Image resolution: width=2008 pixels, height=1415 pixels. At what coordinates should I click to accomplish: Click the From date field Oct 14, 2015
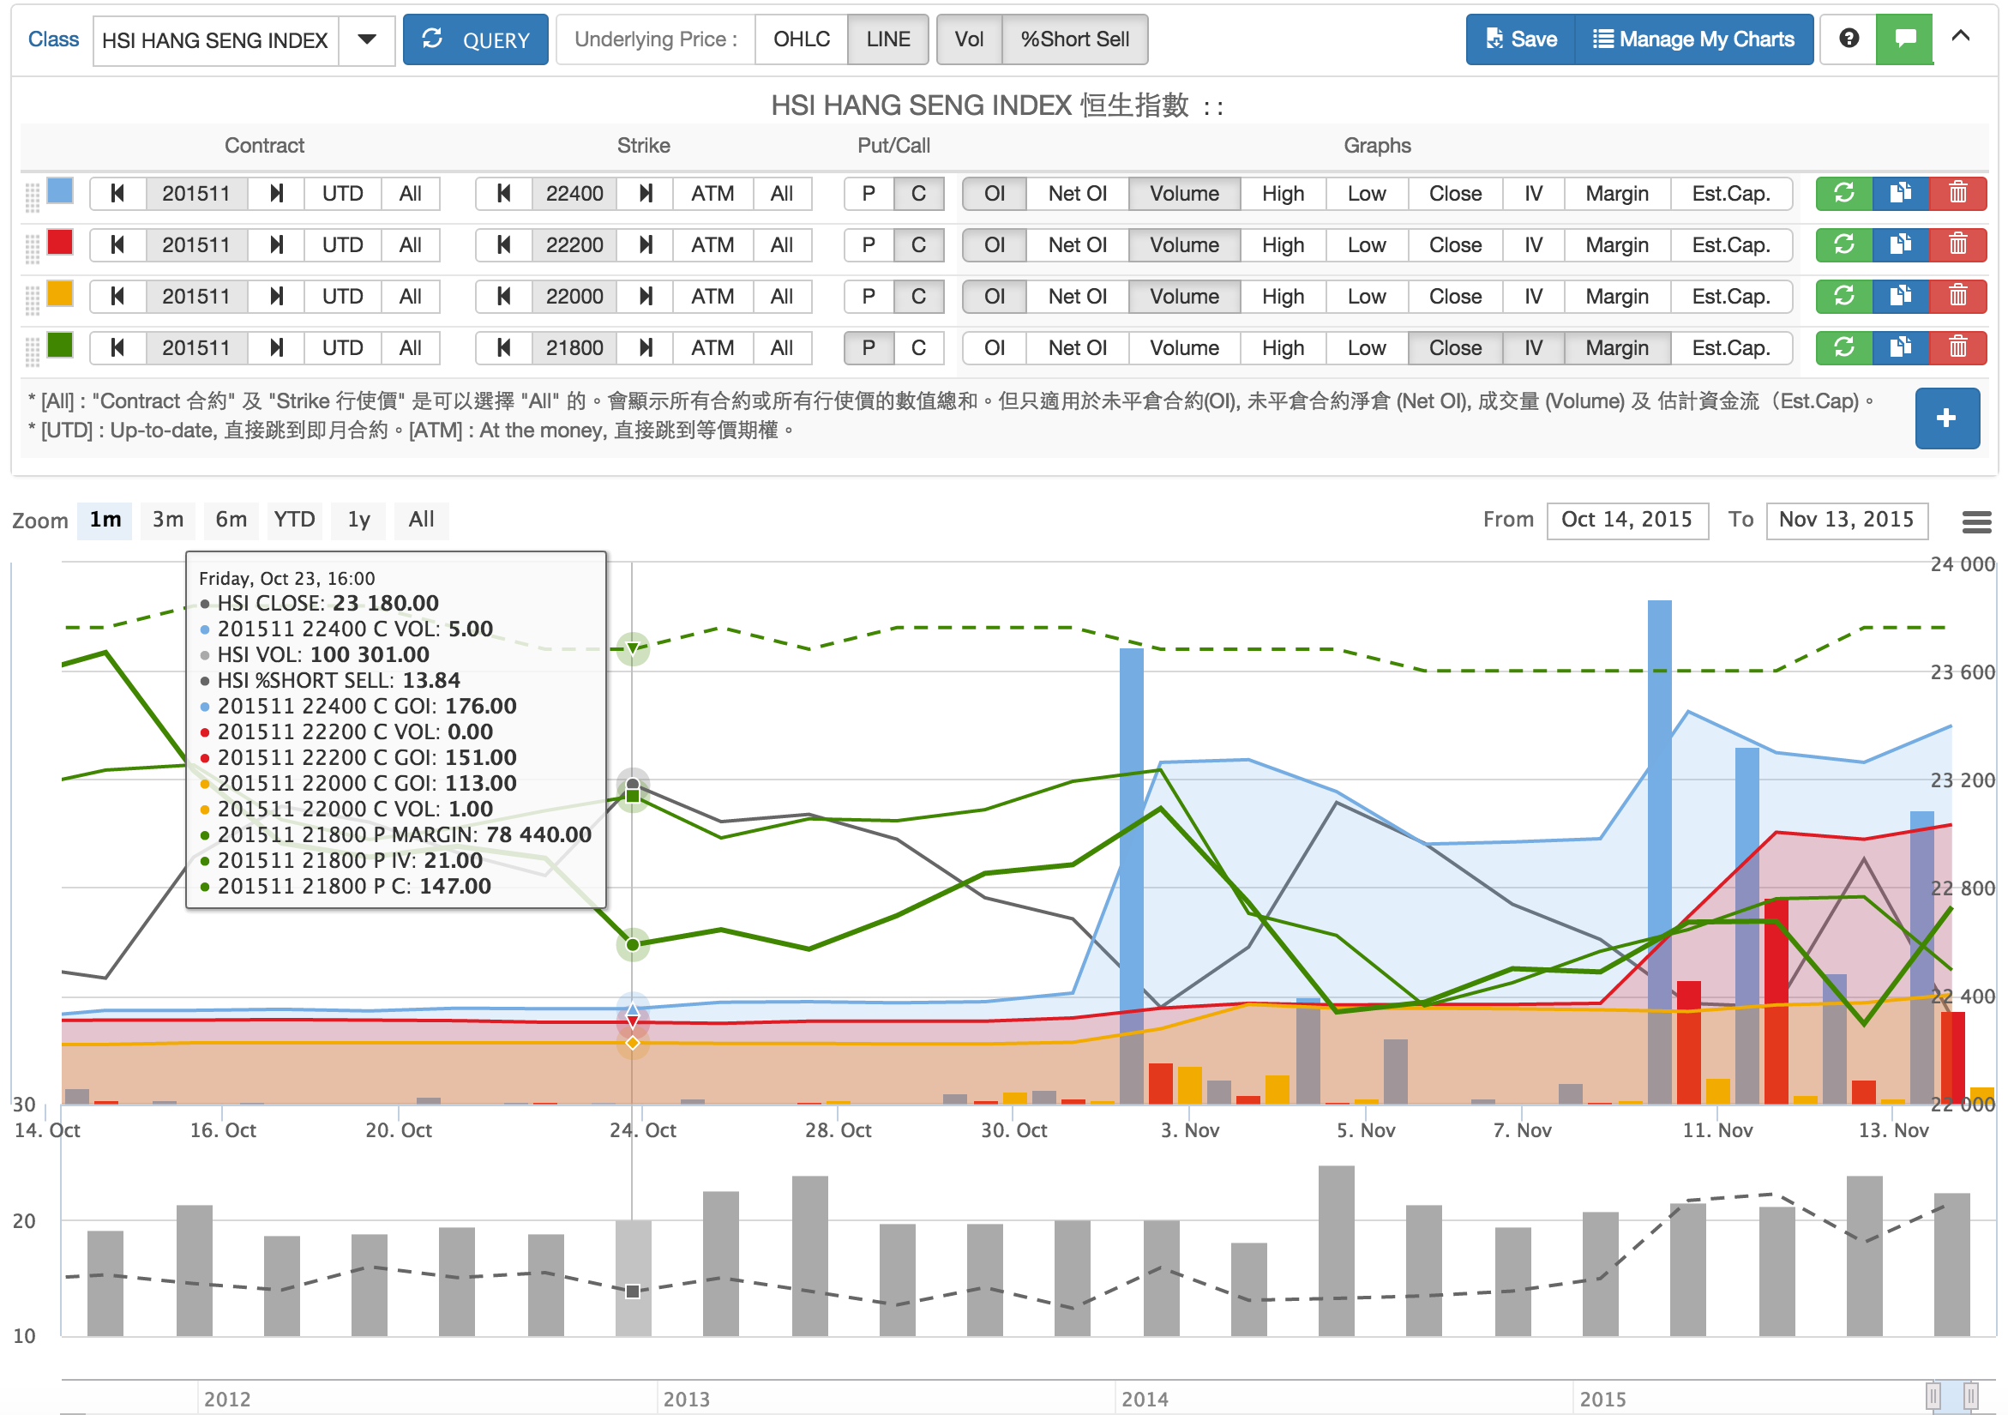1627,521
